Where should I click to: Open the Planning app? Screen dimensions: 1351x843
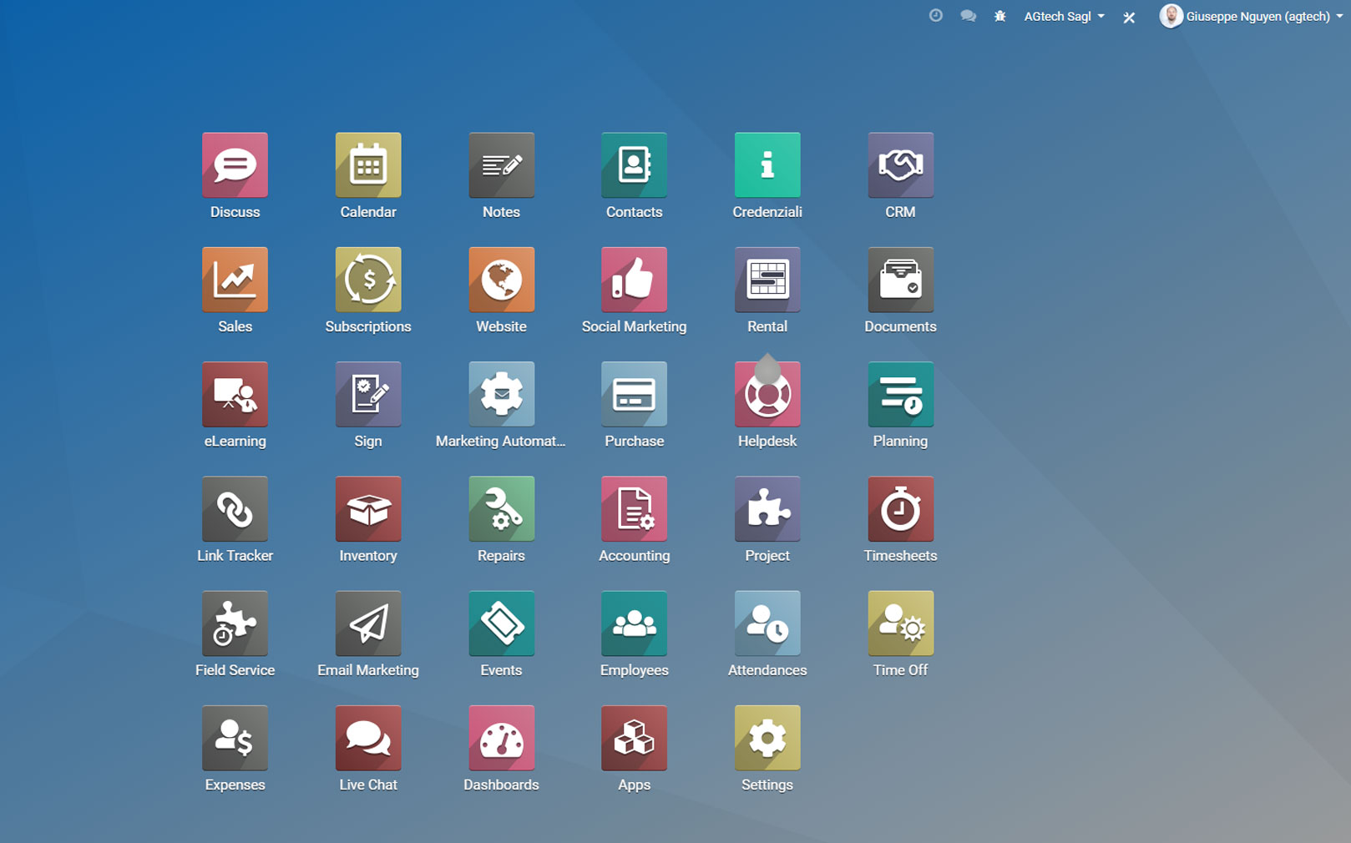click(x=900, y=394)
